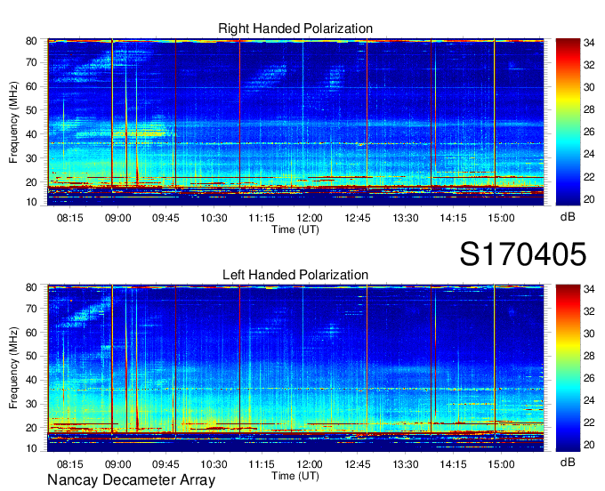This screenshot has height=491, width=605.
Task: Click the 'Frequency (MHz)' label of the top plot
Action: coord(13,122)
